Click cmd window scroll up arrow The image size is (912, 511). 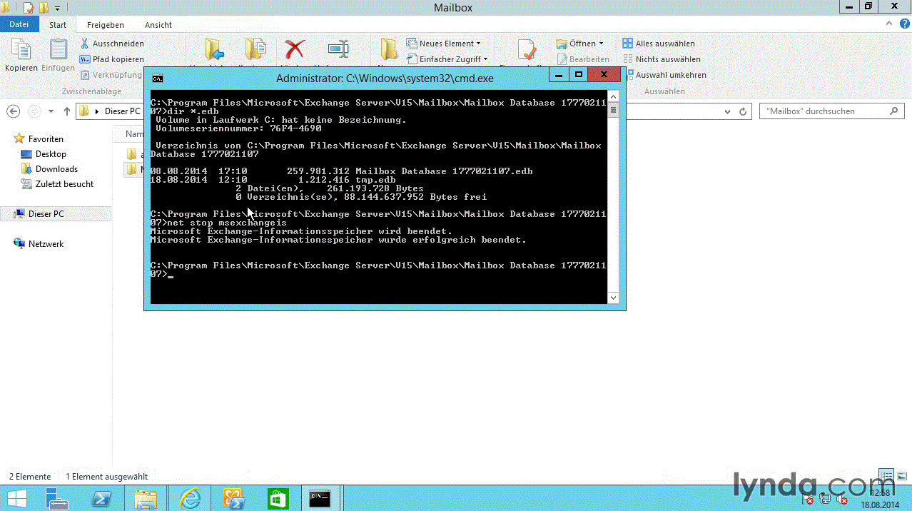pyautogui.click(x=613, y=96)
